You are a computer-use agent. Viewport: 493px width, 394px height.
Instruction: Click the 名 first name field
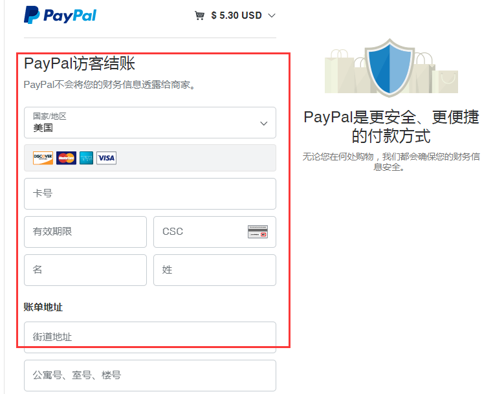click(x=85, y=270)
